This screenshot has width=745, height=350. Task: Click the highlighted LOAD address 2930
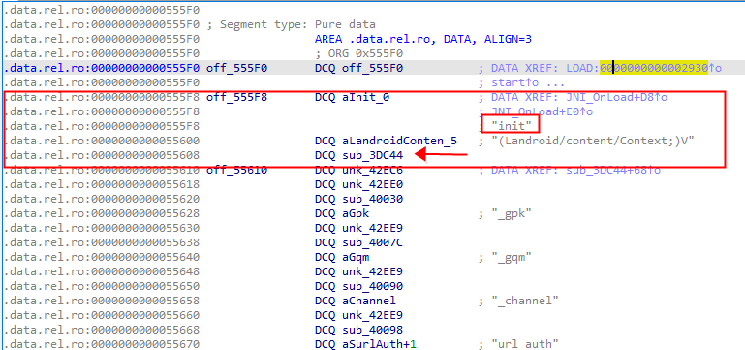click(654, 69)
